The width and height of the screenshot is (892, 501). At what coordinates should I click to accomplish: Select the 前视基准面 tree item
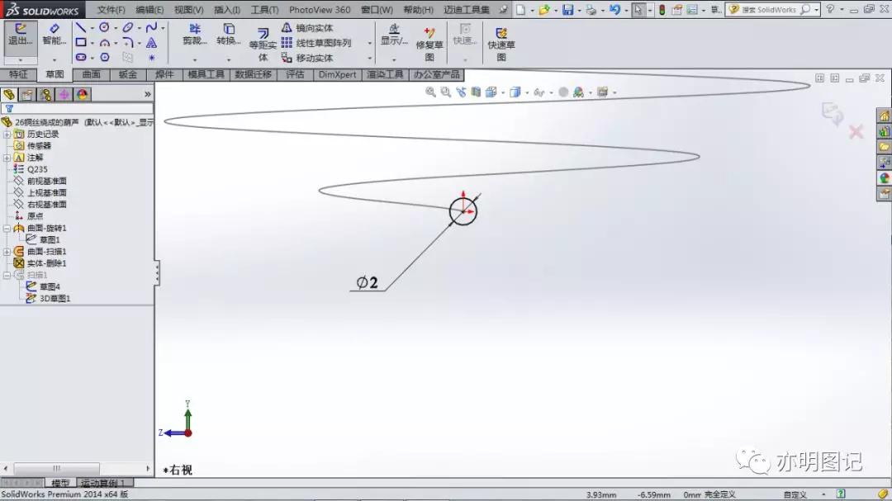tap(46, 181)
